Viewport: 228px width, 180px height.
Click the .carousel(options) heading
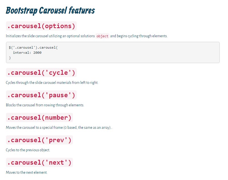pos(41,26)
